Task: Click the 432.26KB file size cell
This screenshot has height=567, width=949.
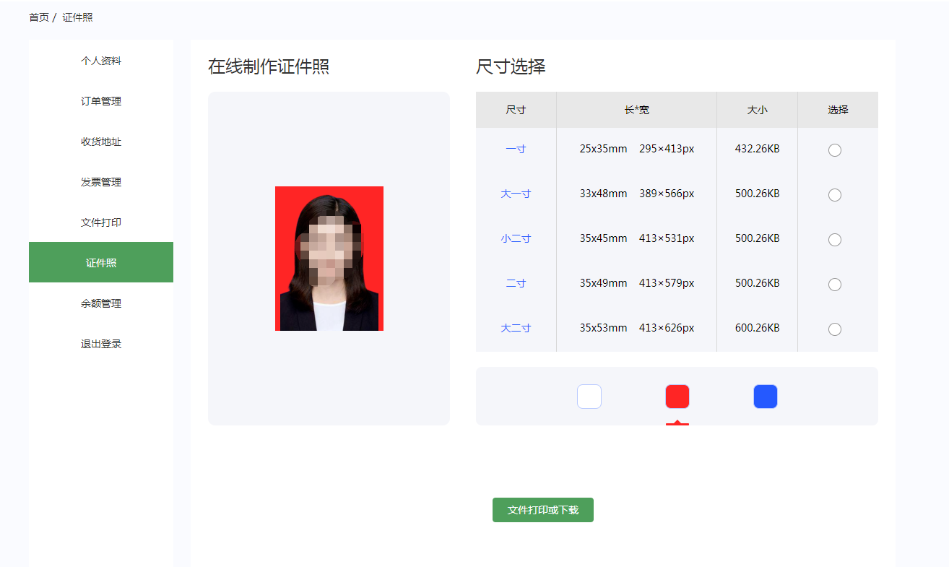Action: pos(757,149)
